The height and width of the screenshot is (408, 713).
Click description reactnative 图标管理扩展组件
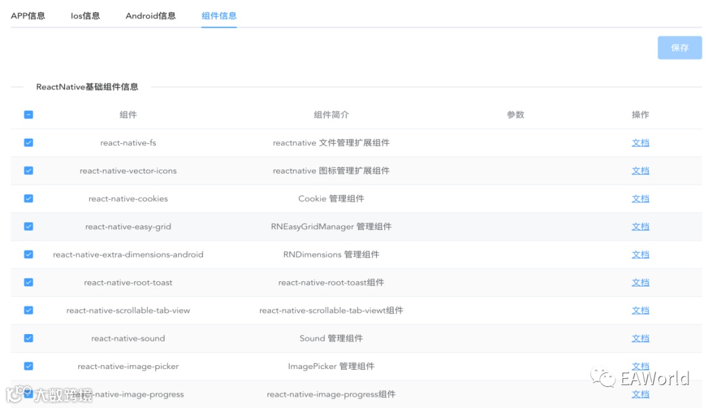tap(331, 170)
